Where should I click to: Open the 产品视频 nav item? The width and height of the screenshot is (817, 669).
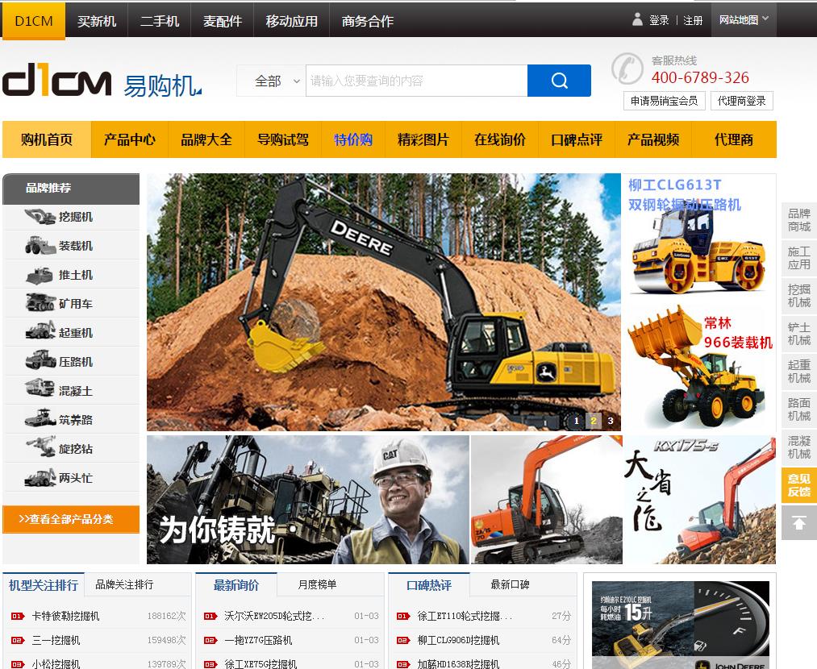point(652,139)
